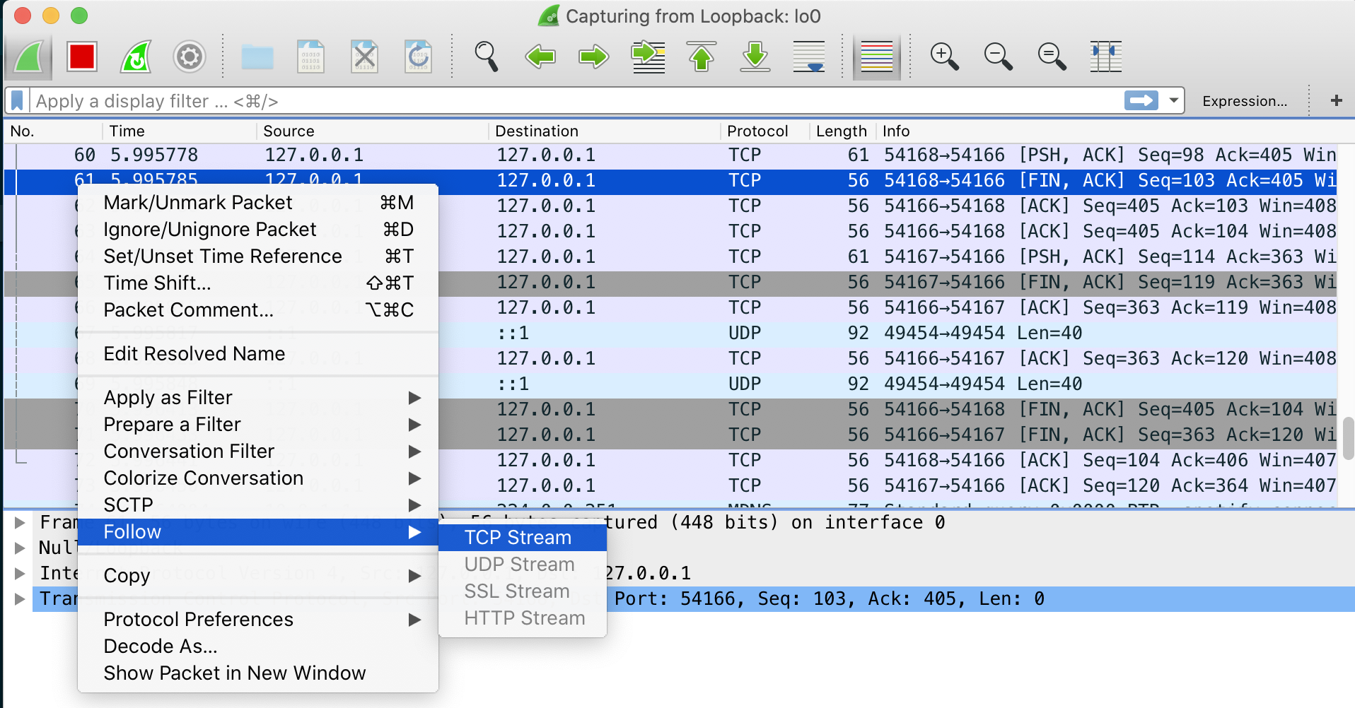The height and width of the screenshot is (708, 1355).
Task: Zoom in the packet text
Action: coord(945,57)
